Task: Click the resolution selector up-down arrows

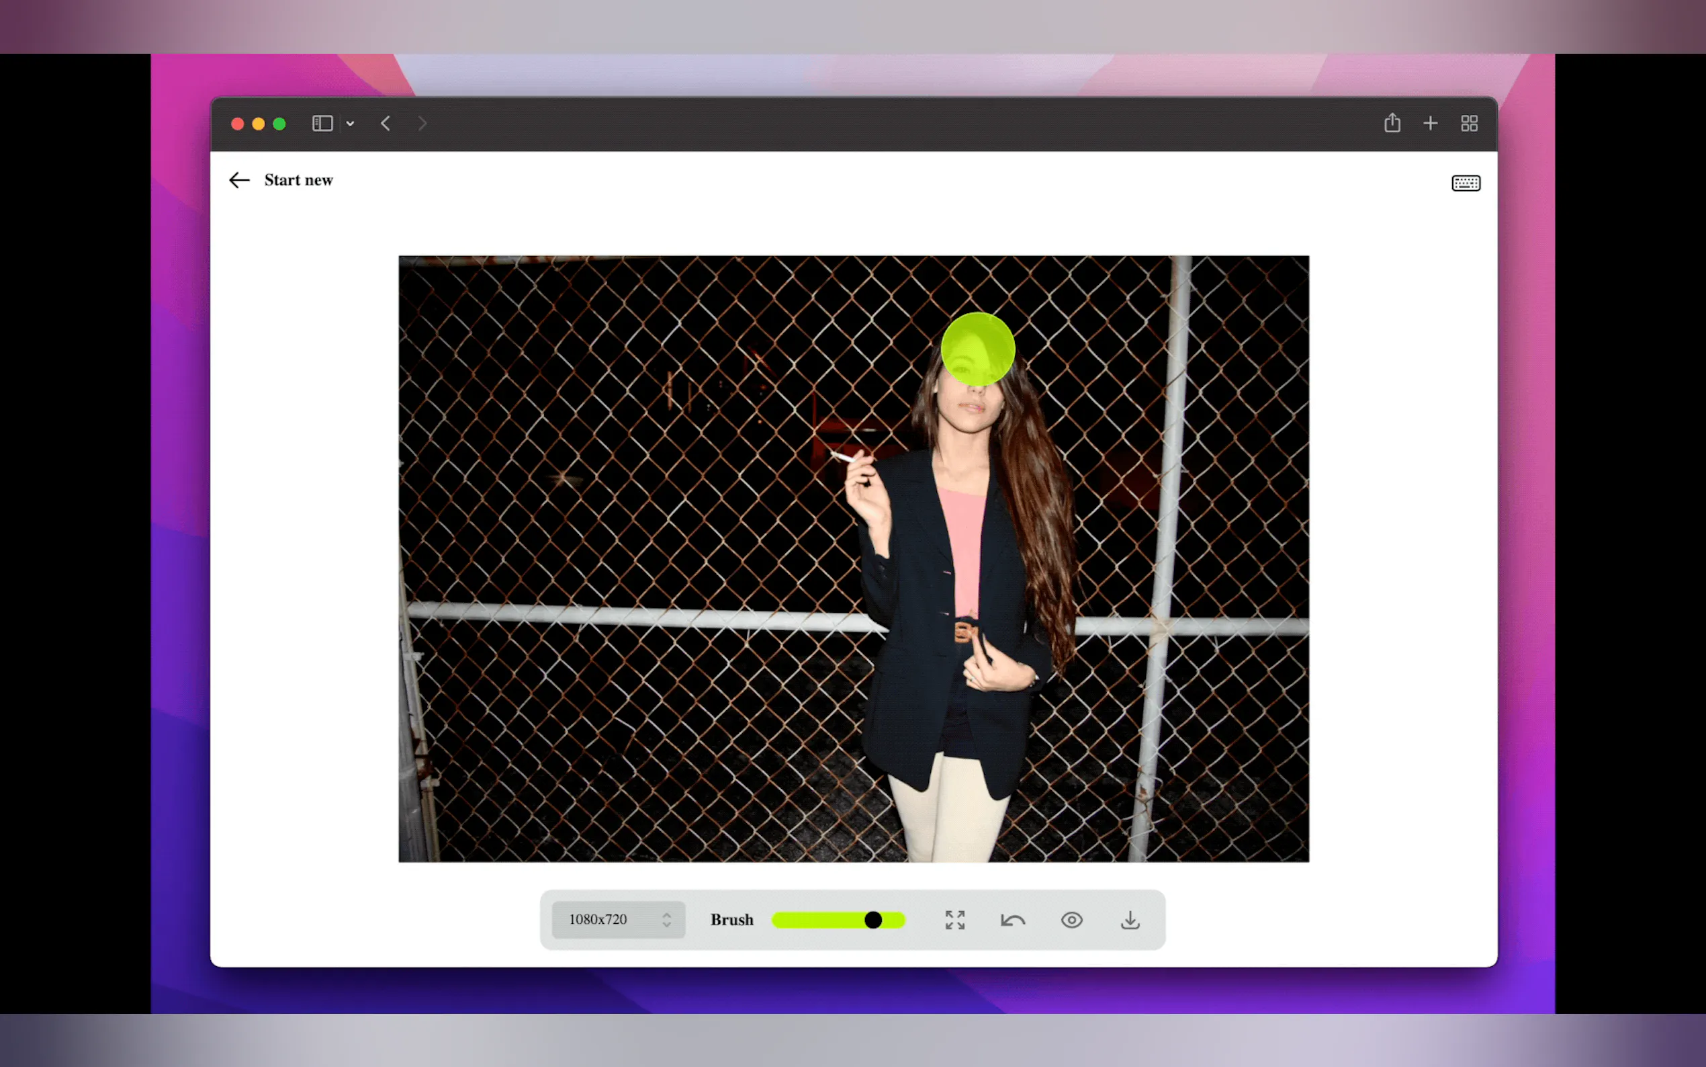Action: coord(666,919)
